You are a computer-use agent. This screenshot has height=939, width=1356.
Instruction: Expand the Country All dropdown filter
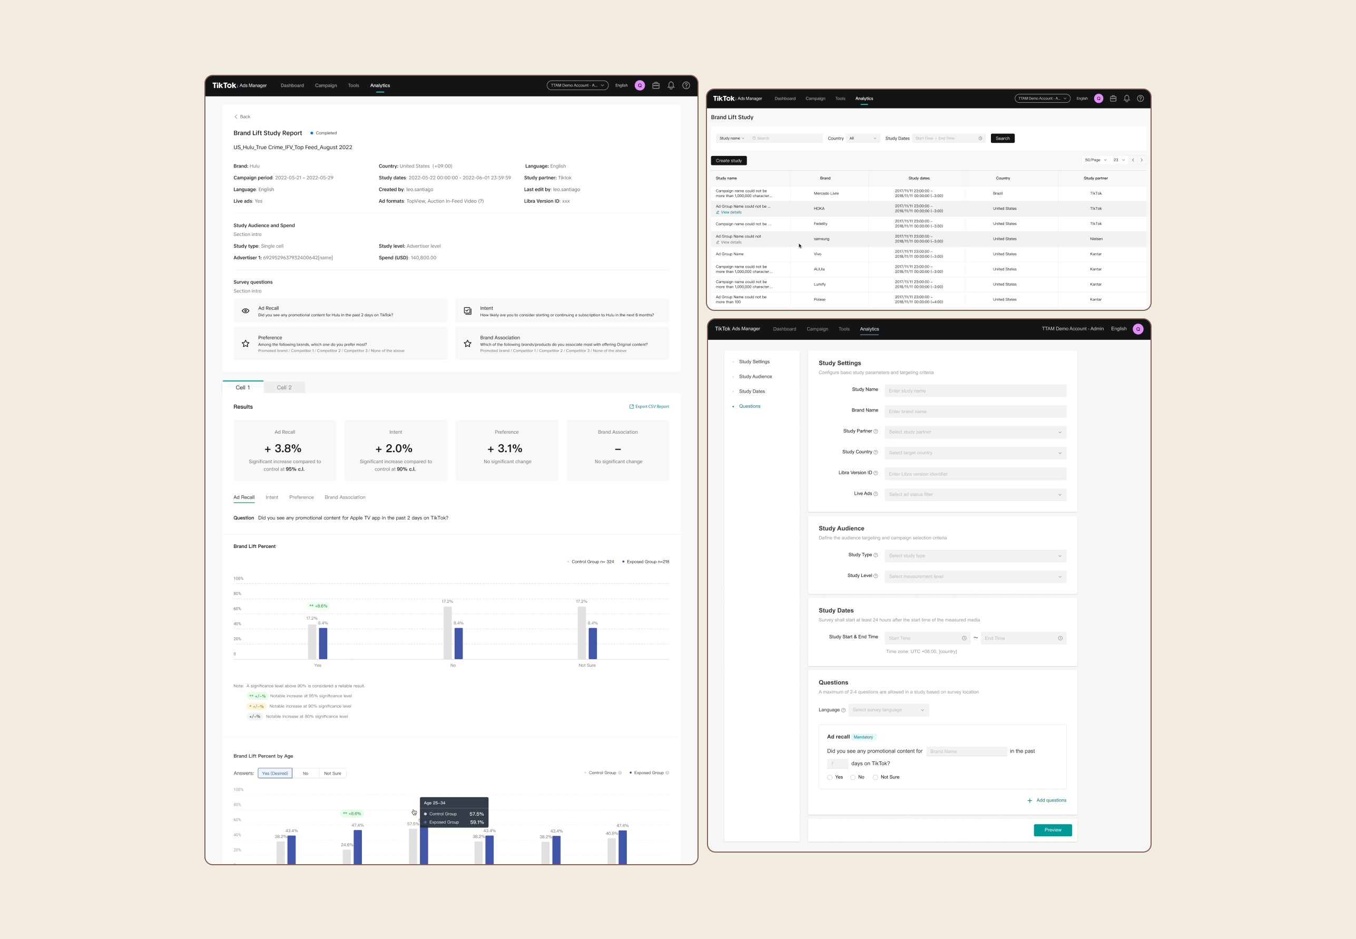click(862, 138)
